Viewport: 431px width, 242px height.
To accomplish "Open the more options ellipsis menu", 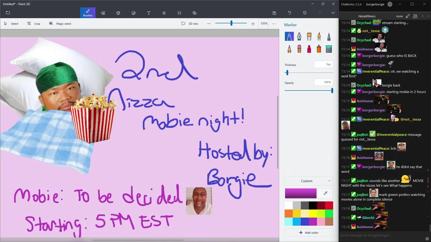I will [x=274, y=24].
